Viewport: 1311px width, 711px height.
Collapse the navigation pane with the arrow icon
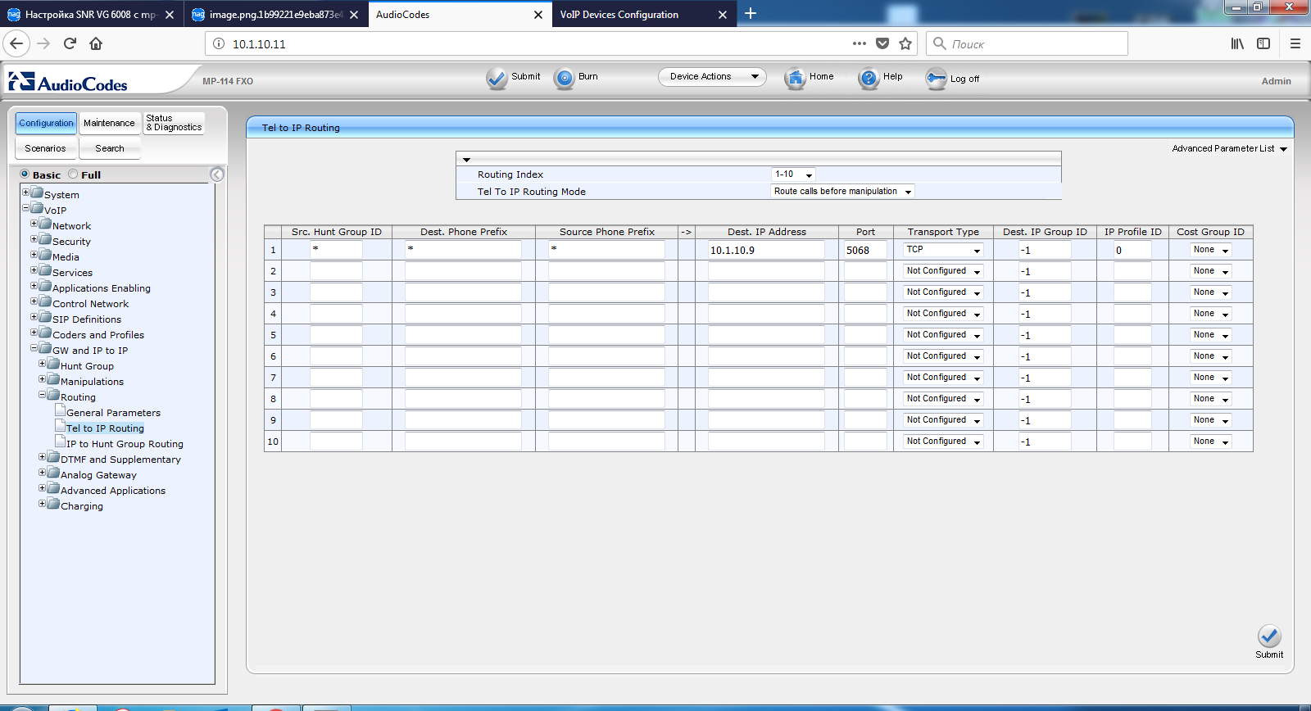[x=216, y=174]
